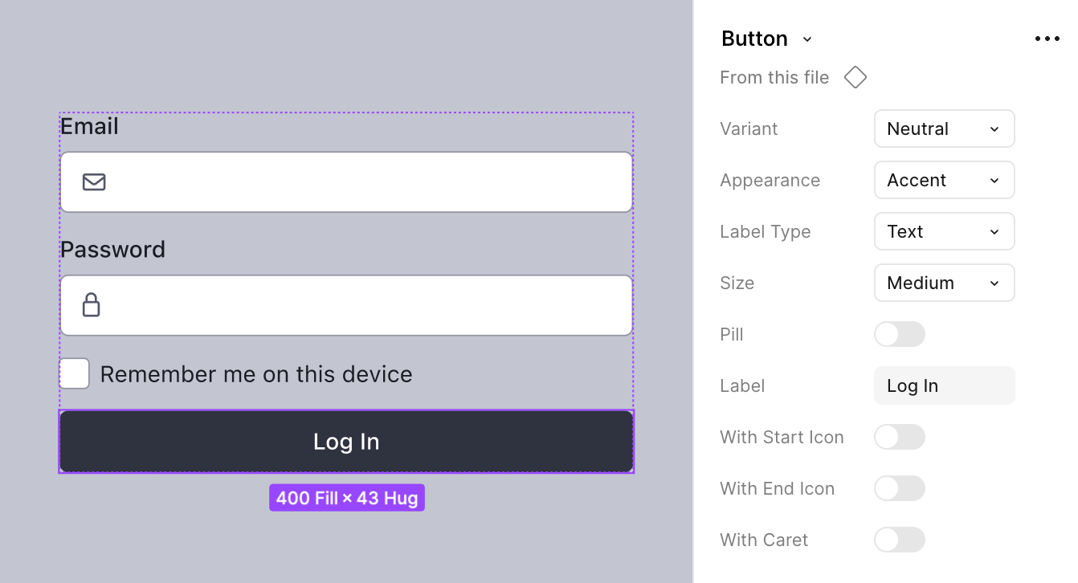The width and height of the screenshot is (1078, 583).
Task: Click the padlock icon in Password field
Action: click(x=92, y=305)
